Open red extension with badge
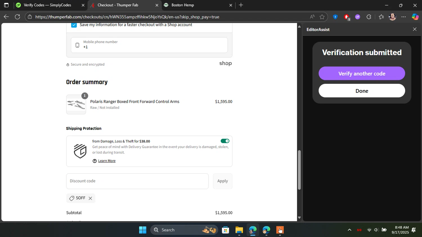This screenshot has height=237, width=422. [x=347, y=17]
